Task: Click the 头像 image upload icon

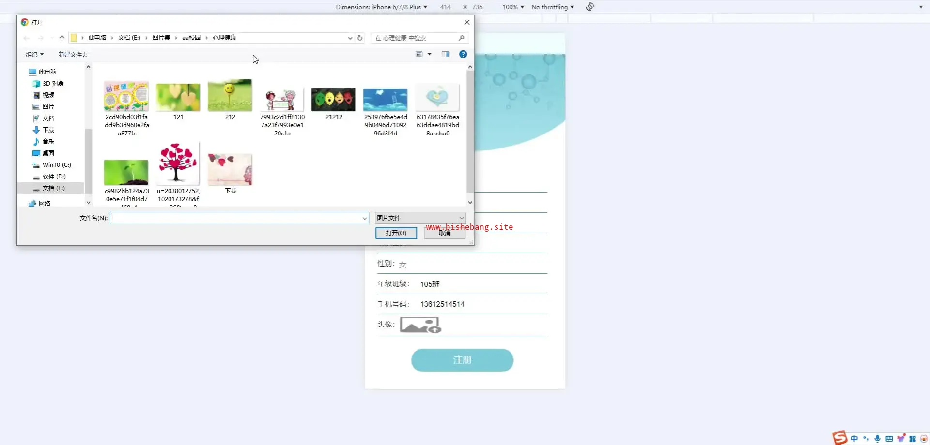Action: (x=420, y=325)
